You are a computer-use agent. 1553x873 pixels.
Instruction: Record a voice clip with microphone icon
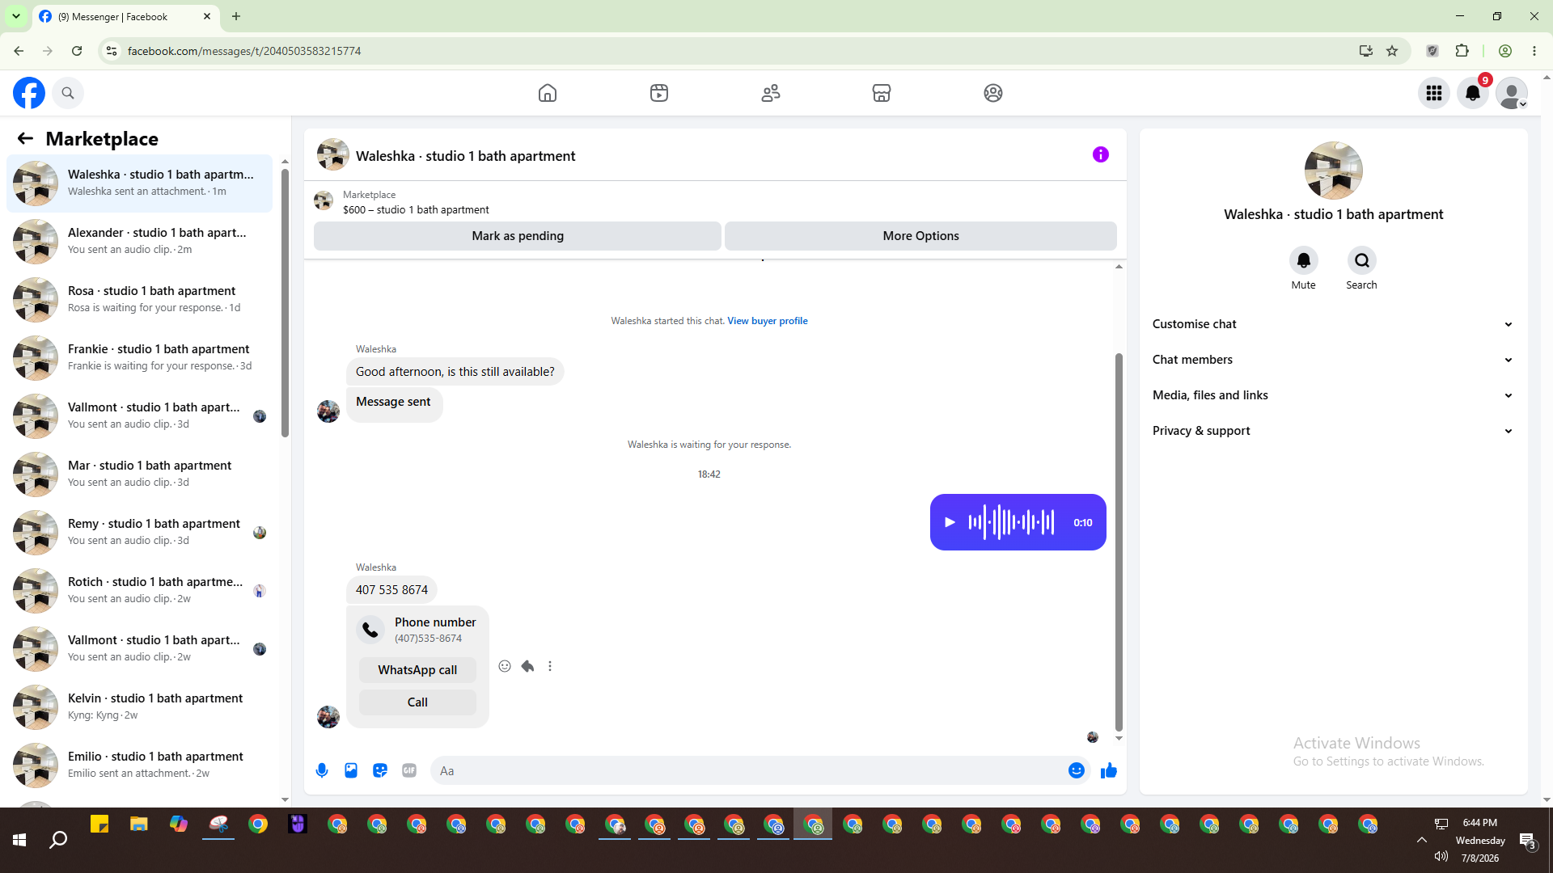point(322,770)
